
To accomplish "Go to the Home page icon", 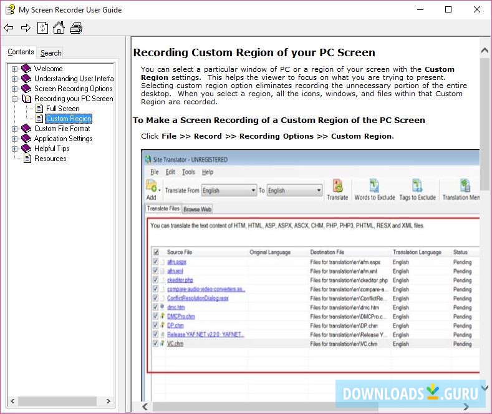I will point(59,28).
